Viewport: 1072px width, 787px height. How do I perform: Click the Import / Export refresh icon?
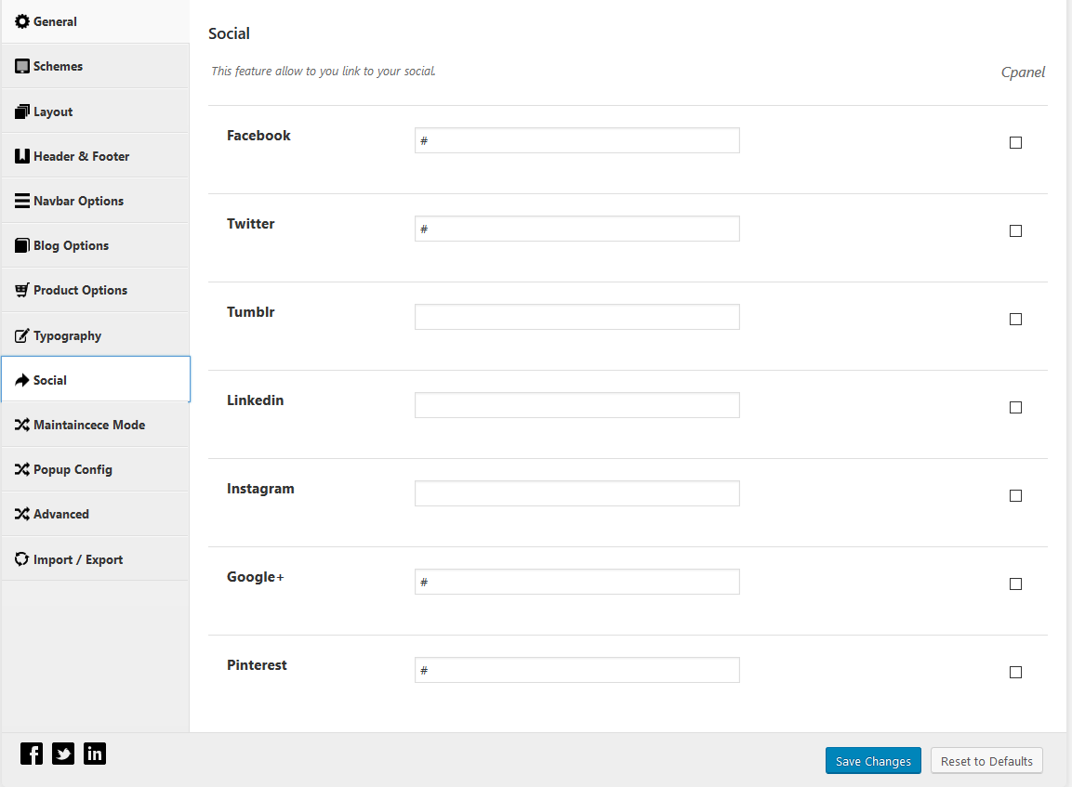[22, 559]
